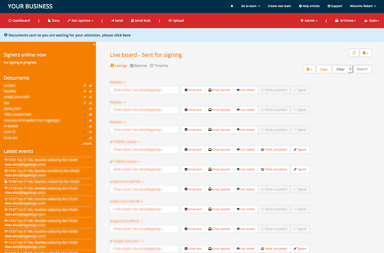Open the Upload page
The image size is (384, 253).
[x=176, y=21]
